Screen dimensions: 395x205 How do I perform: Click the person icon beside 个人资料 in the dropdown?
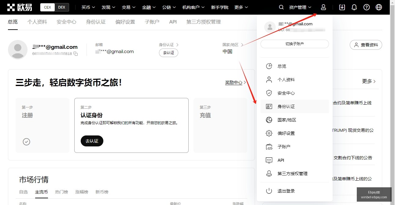[x=269, y=80]
